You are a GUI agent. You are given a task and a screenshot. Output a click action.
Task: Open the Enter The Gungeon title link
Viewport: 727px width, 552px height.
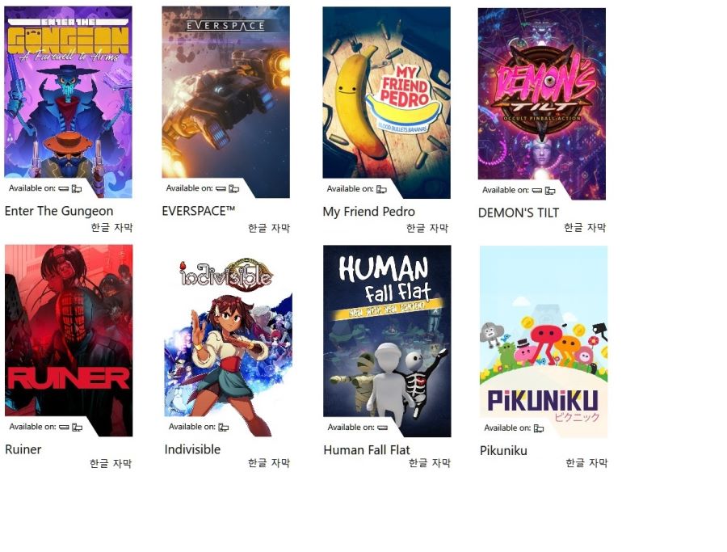pos(59,211)
